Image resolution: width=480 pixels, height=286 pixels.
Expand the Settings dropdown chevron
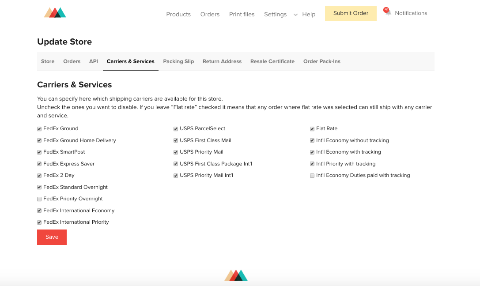pyautogui.click(x=295, y=15)
